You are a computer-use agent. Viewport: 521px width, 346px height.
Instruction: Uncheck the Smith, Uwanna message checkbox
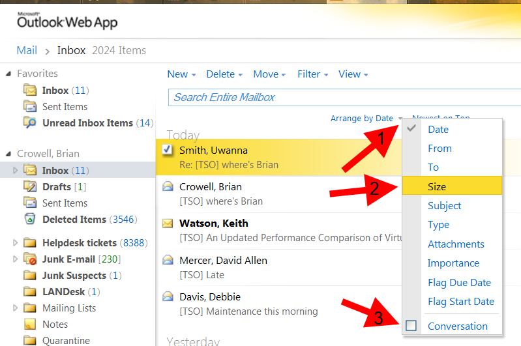pyautogui.click(x=168, y=151)
